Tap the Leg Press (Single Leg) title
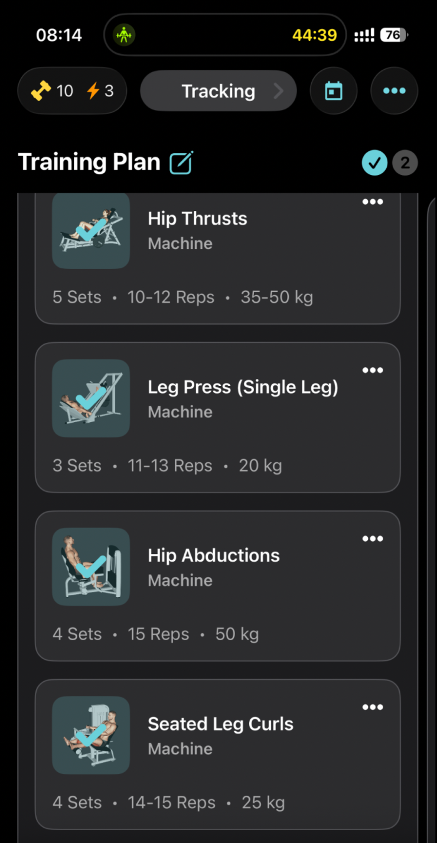This screenshot has width=437, height=843. (x=243, y=387)
